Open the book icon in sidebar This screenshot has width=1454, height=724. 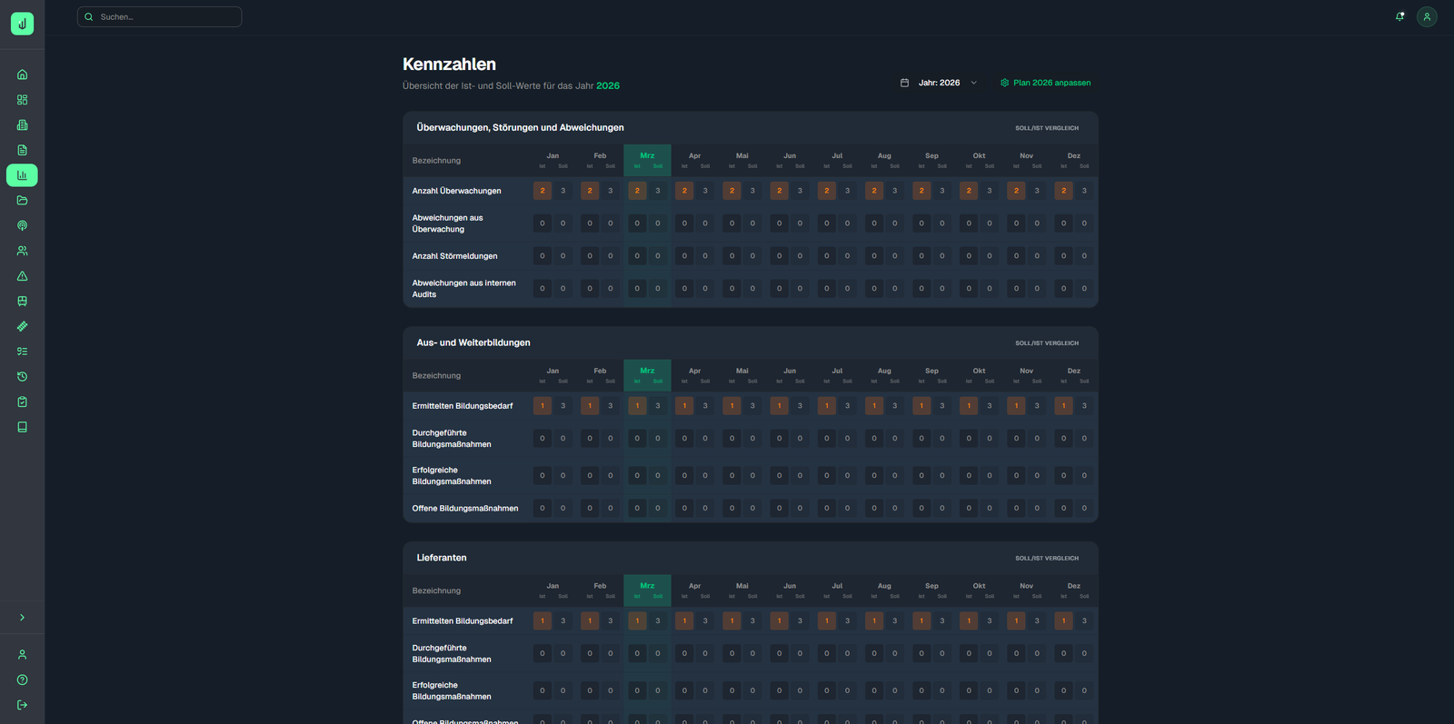22,427
